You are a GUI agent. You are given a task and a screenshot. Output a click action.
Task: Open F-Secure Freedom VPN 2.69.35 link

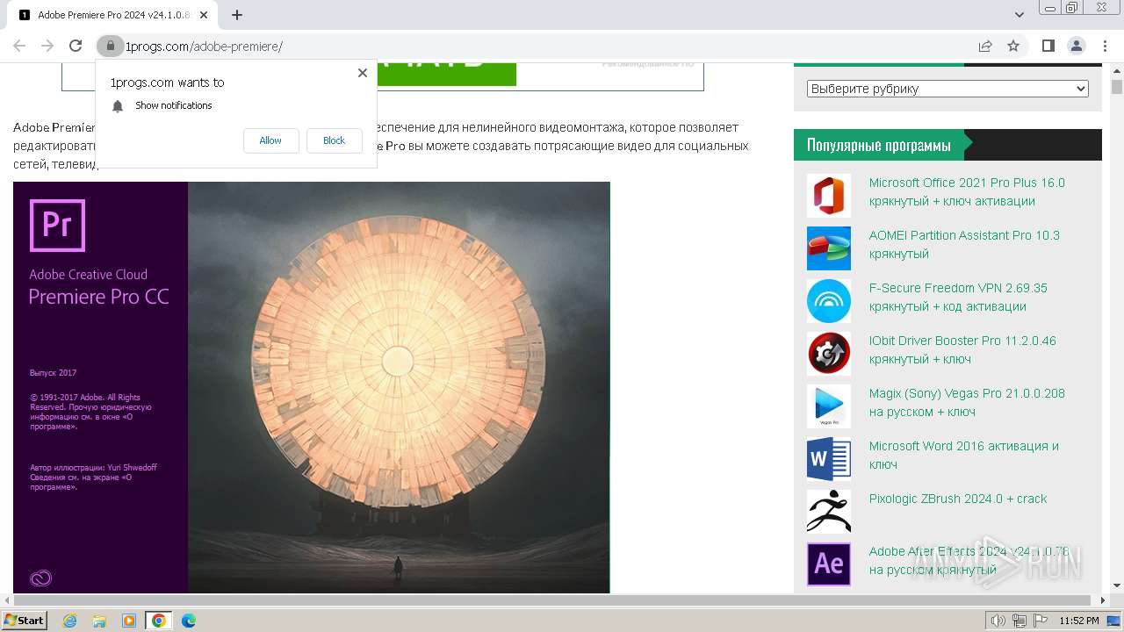pyautogui.click(x=958, y=298)
